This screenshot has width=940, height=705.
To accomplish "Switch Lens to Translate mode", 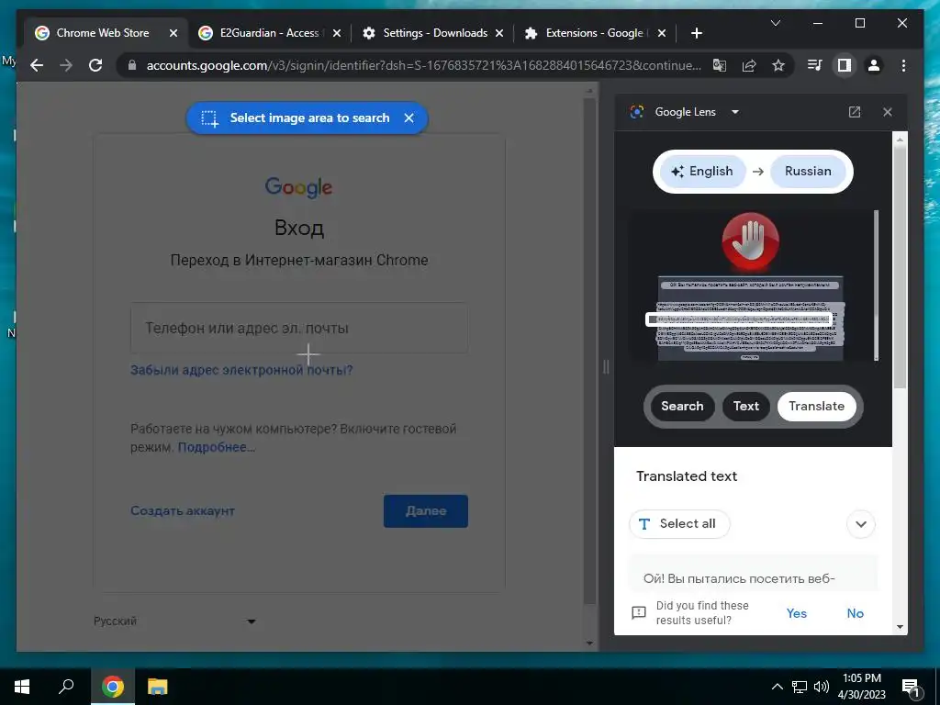I will coord(816,406).
